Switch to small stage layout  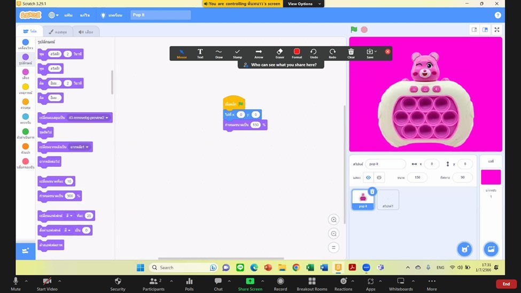tap(474, 29)
